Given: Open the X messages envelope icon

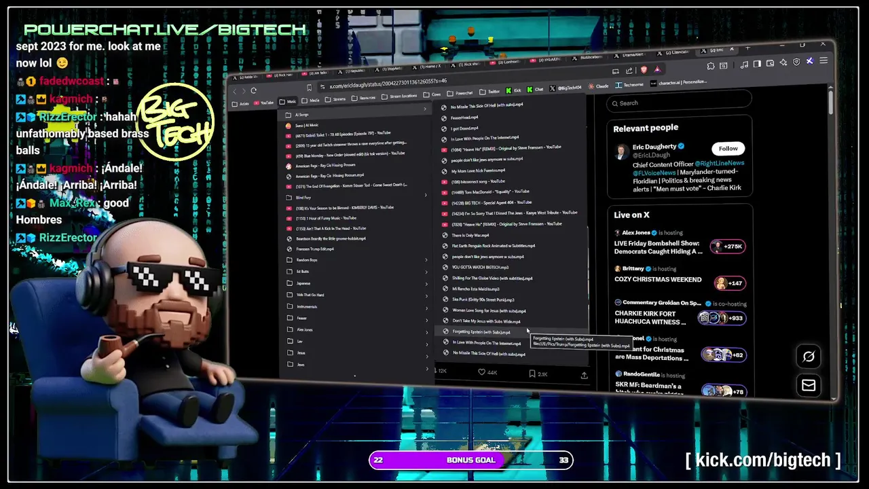Looking at the screenshot, I should (809, 386).
